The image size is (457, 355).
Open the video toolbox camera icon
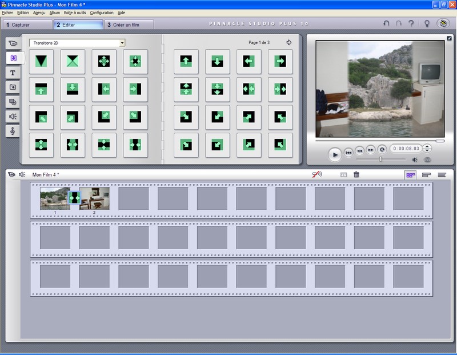pos(11,174)
